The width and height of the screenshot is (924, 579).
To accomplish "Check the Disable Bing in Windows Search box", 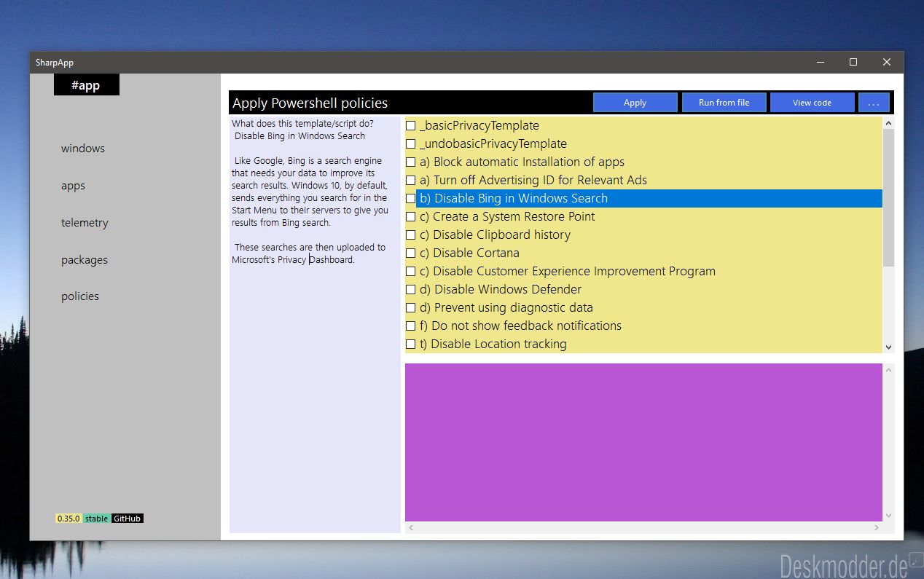I will [410, 198].
